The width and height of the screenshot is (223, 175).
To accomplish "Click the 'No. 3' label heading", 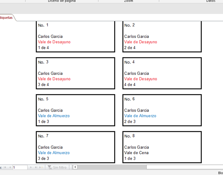I will pyautogui.click(x=43, y=62).
